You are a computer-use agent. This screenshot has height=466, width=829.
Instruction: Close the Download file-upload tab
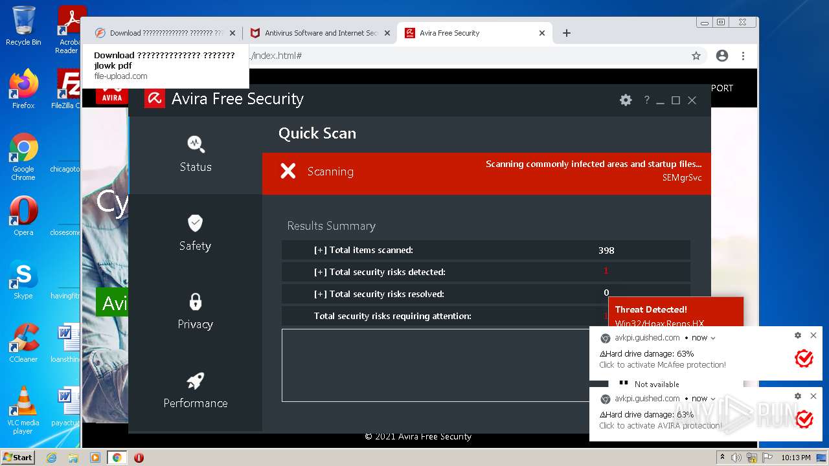(233, 33)
